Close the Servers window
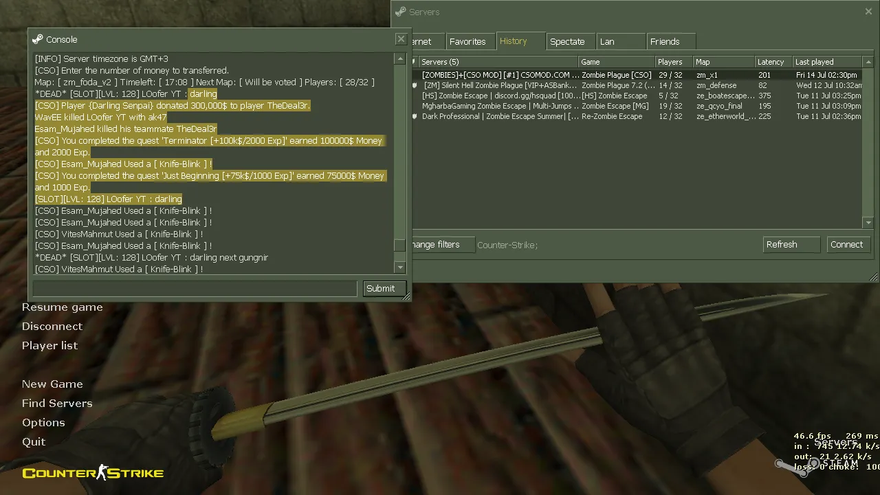Image resolution: width=880 pixels, height=495 pixels. point(868,12)
